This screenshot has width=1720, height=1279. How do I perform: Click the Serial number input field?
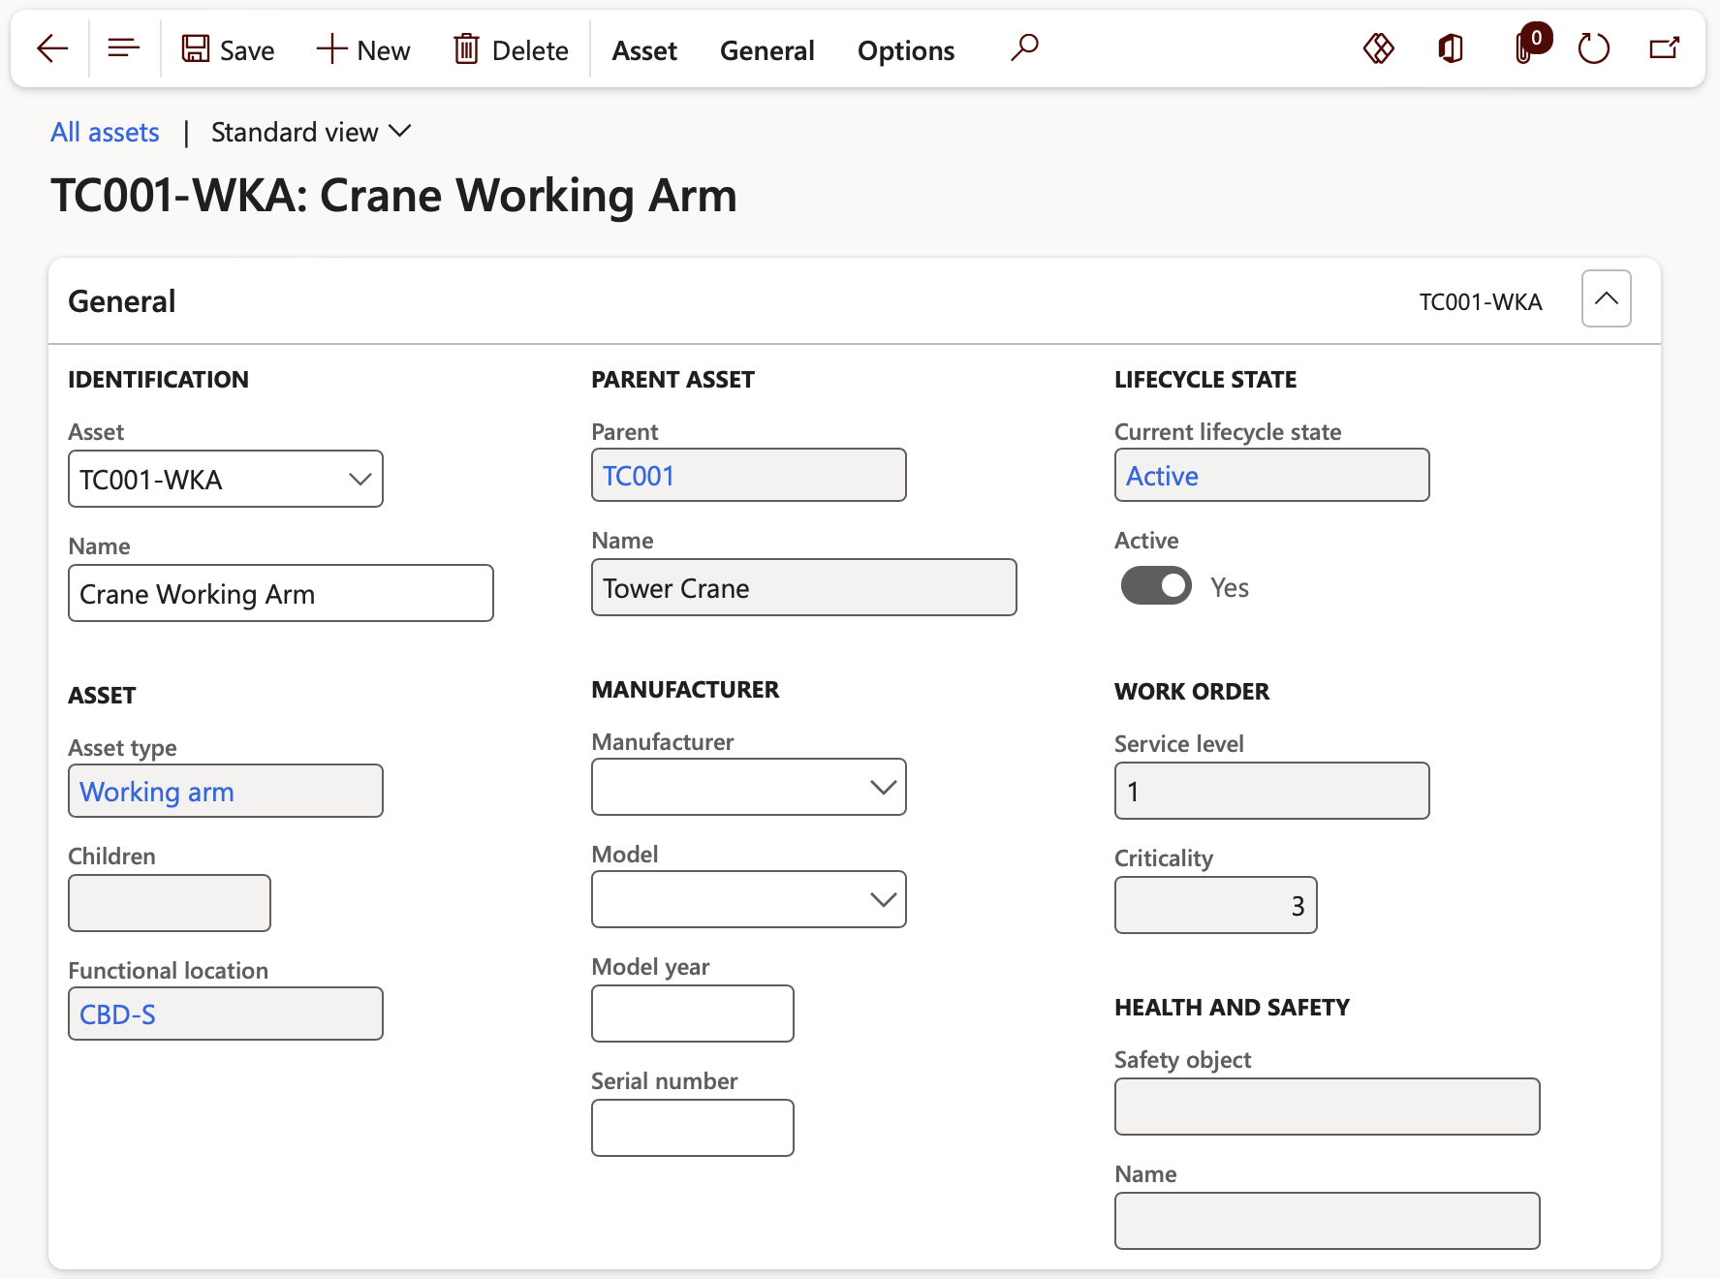coord(693,1128)
